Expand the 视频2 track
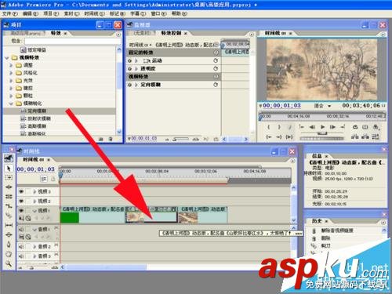Screen dimensions: 392x294 [x=34, y=201]
